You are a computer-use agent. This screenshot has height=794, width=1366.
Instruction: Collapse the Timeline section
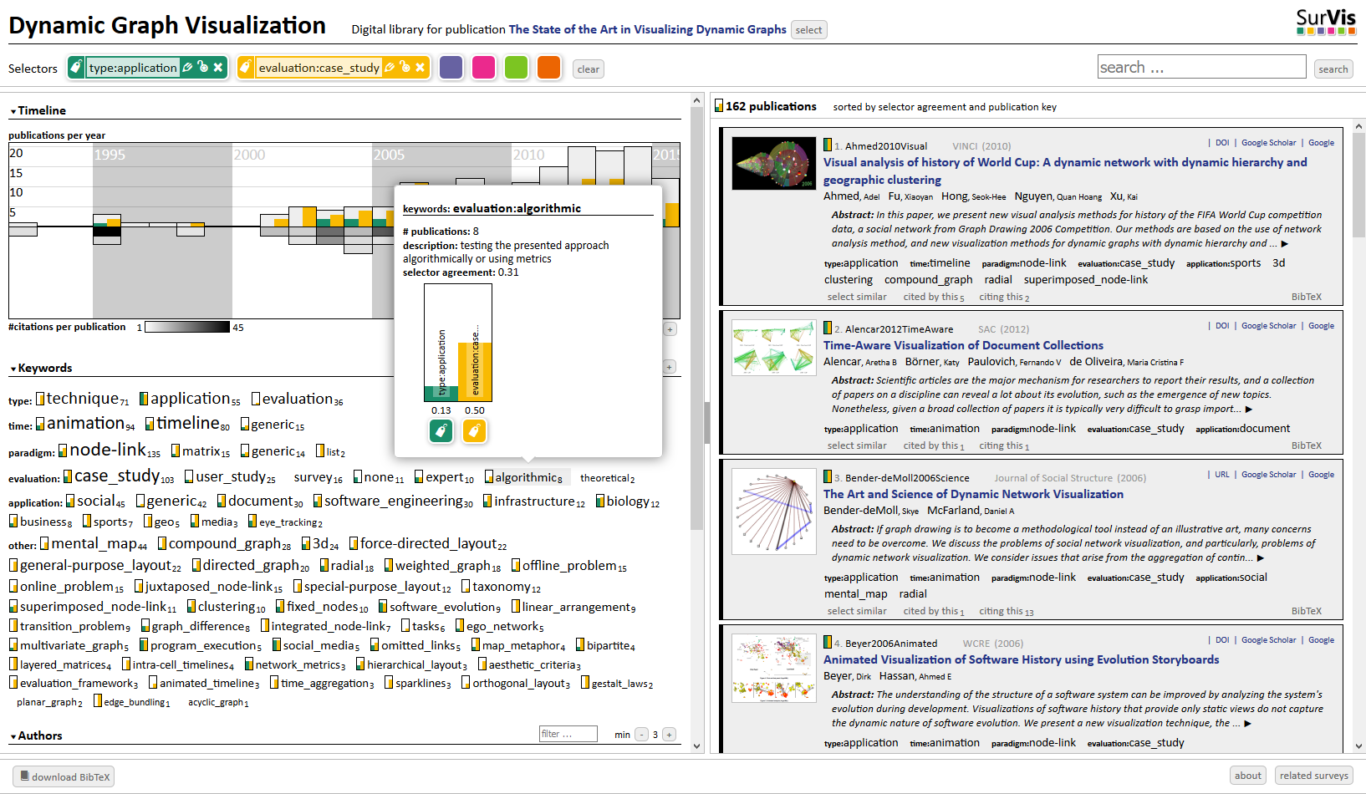click(38, 110)
